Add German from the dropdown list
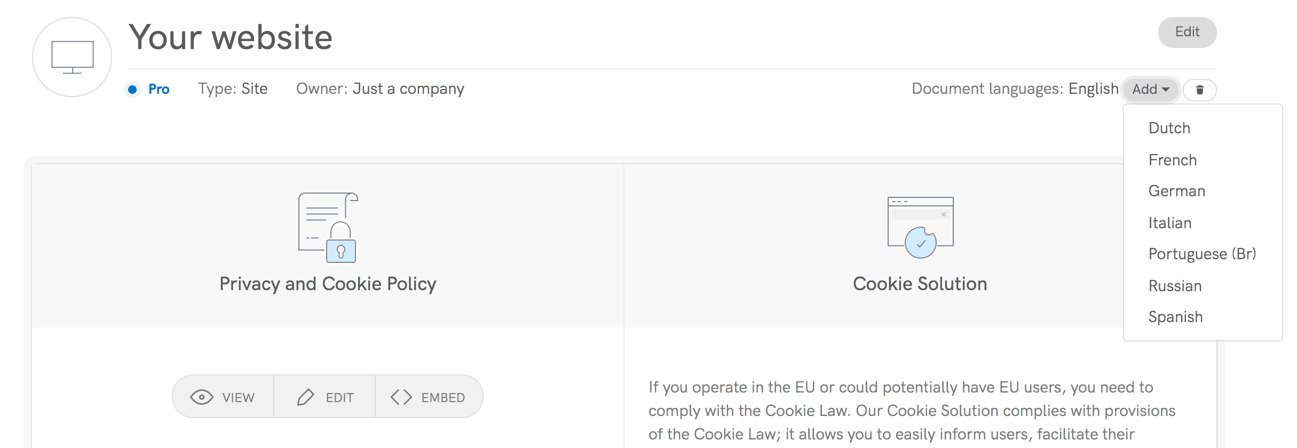 pos(1176,191)
